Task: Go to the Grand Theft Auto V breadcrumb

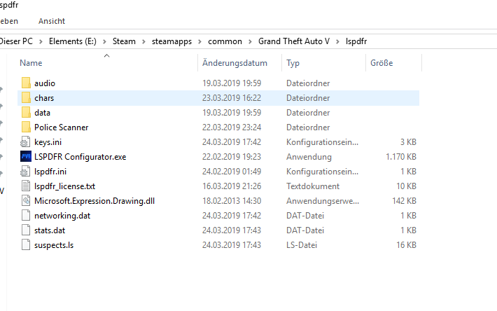Action: point(294,41)
